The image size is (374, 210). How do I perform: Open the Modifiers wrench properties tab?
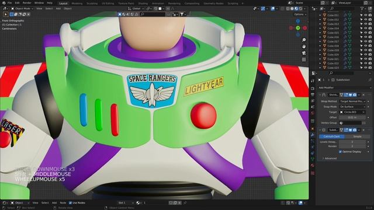(313, 135)
